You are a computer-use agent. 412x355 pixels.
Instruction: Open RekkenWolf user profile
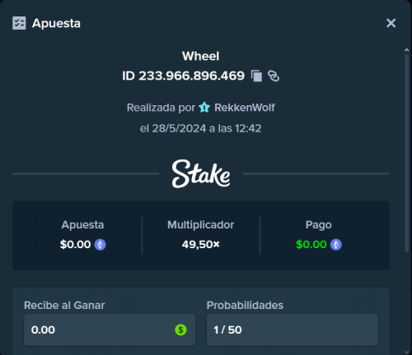[245, 108]
